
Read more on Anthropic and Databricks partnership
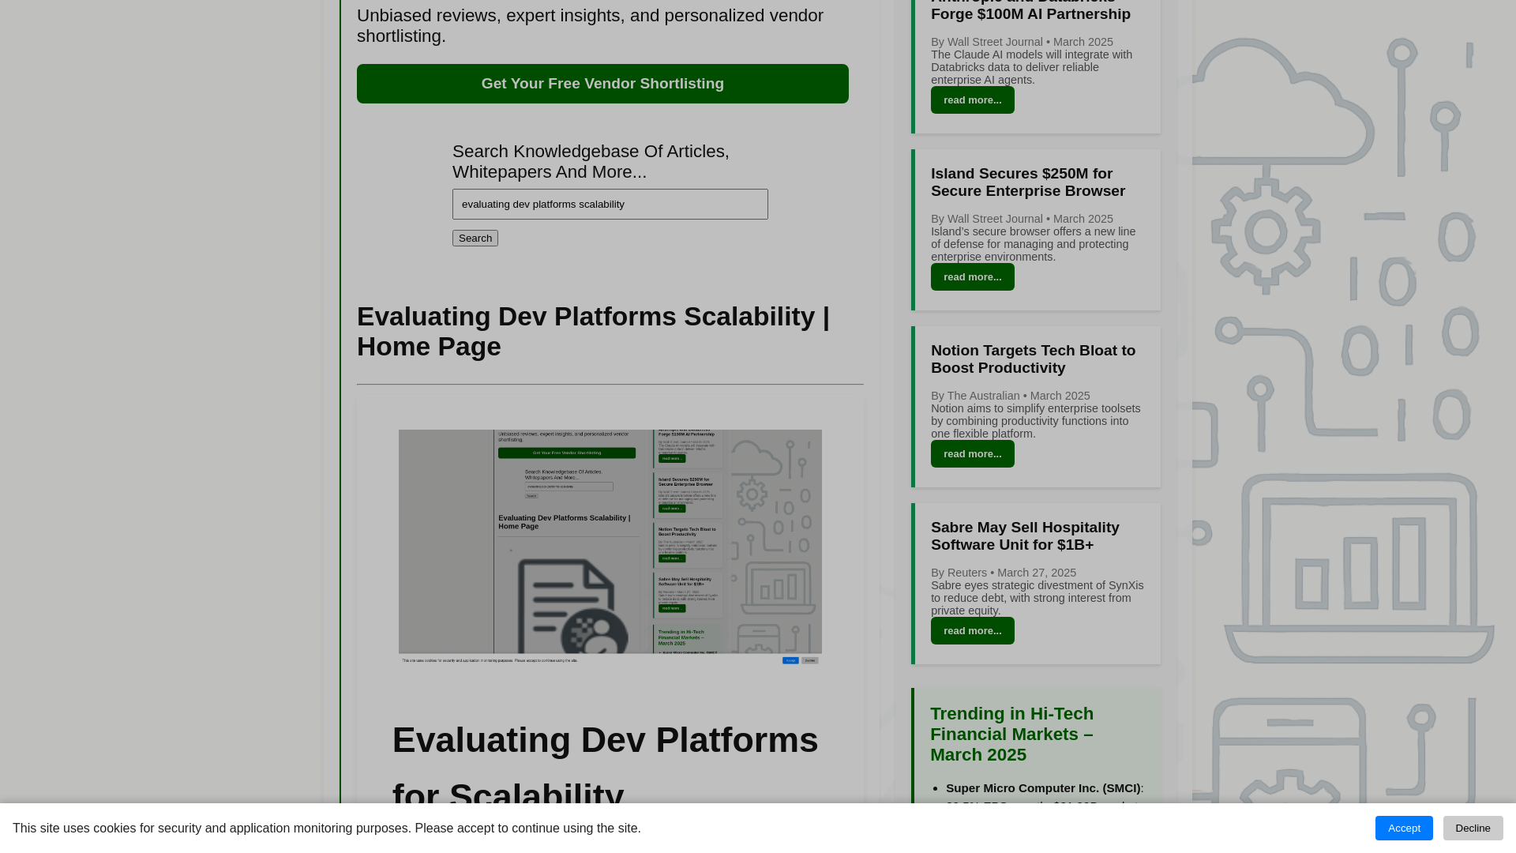972,100
